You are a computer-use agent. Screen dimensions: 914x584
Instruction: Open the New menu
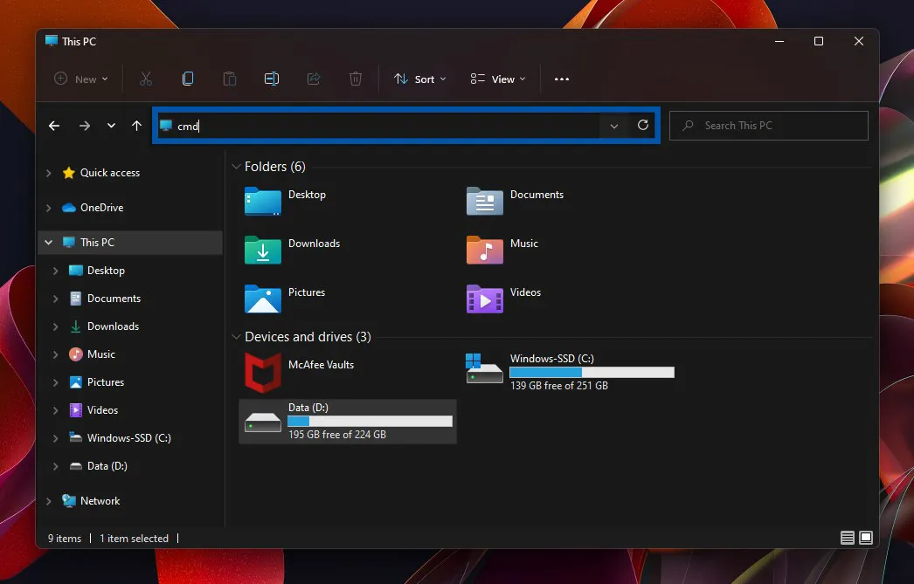pos(80,79)
